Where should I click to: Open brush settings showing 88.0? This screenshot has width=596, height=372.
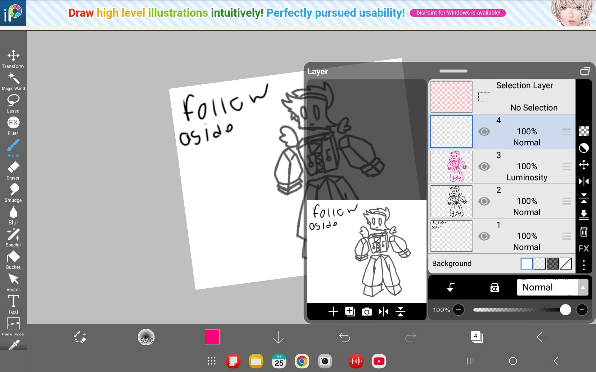pos(146,337)
